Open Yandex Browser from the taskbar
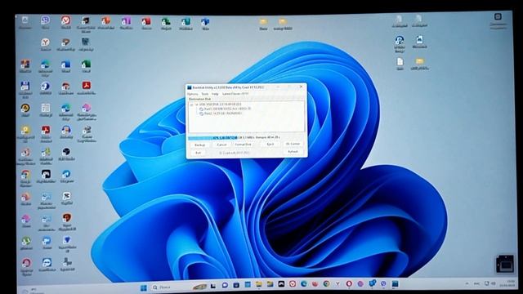The height and width of the screenshot is (294, 523). pos(337,283)
